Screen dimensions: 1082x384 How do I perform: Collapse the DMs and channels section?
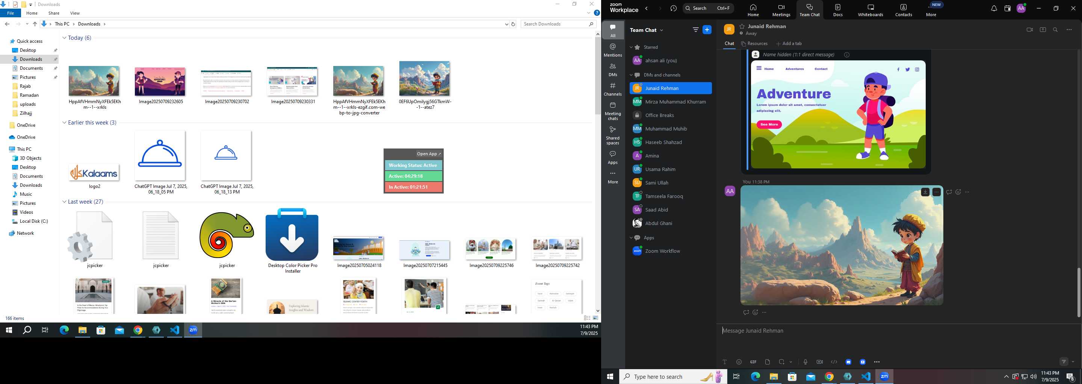click(631, 75)
